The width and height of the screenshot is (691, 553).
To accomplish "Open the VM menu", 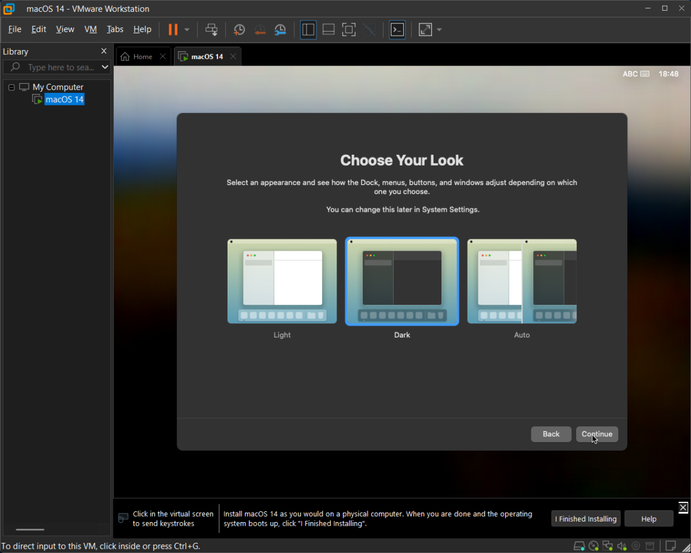I will pos(91,29).
